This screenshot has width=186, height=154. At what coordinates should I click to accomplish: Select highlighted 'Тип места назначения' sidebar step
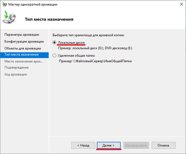point(21,54)
